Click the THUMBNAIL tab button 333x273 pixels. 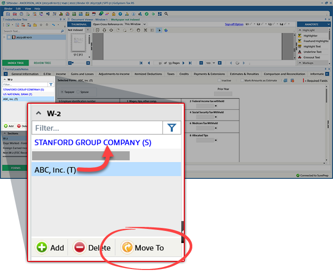[x=79, y=24]
